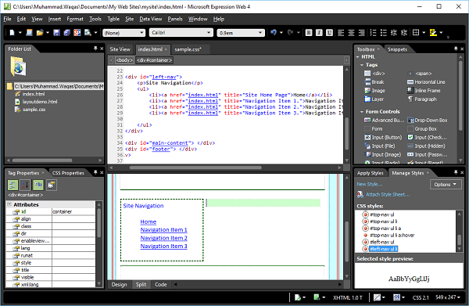This screenshot has height=306, width=469.
Task: Collapse the Form Controls section
Action: point(362,112)
